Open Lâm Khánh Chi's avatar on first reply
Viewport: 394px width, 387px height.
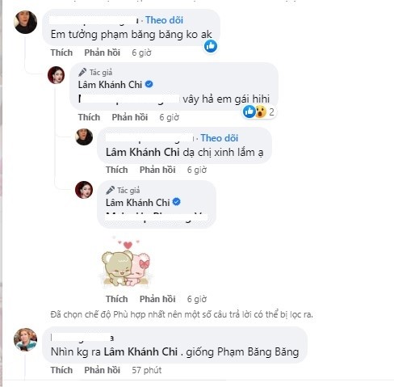tap(56, 75)
